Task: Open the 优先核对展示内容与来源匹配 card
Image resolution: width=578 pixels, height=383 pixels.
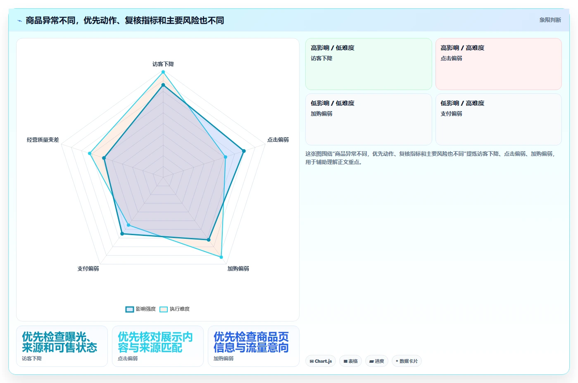Action: point(158,346)
